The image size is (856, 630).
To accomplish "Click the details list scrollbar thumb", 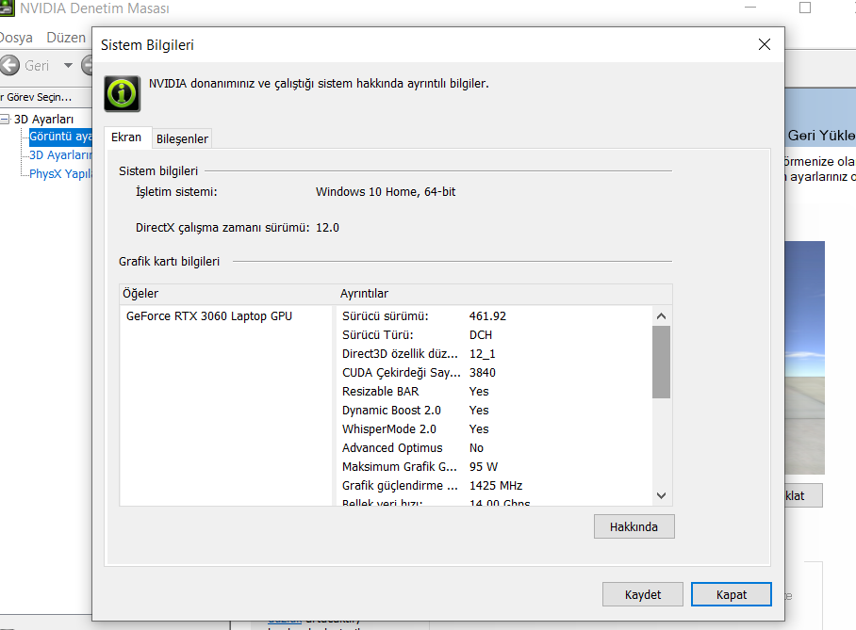I will point(661,363).
